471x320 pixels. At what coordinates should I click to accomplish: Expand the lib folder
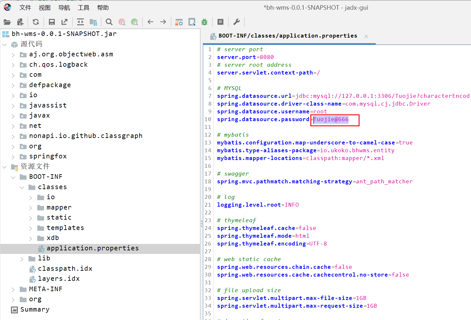coord(22,259)
